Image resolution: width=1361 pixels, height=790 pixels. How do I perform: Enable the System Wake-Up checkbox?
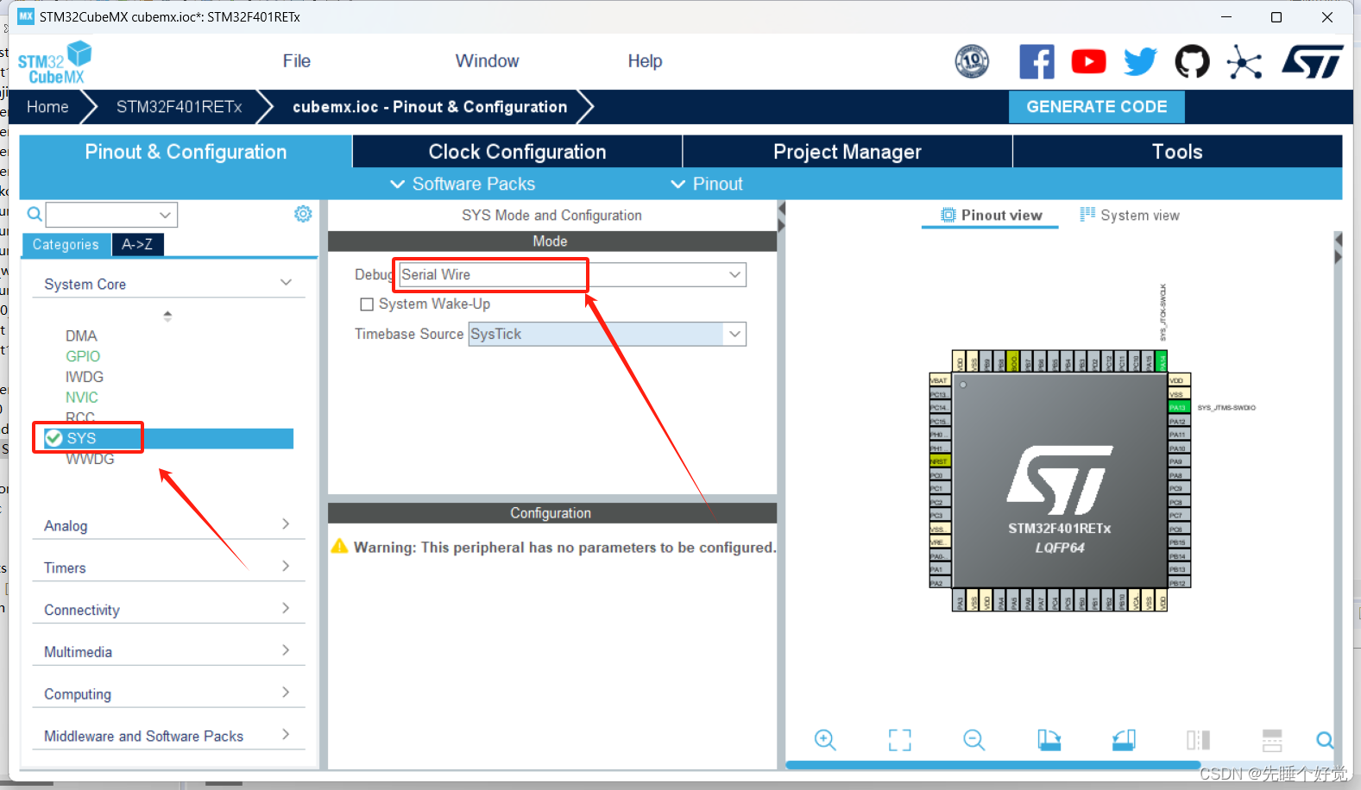click(367, 304)
